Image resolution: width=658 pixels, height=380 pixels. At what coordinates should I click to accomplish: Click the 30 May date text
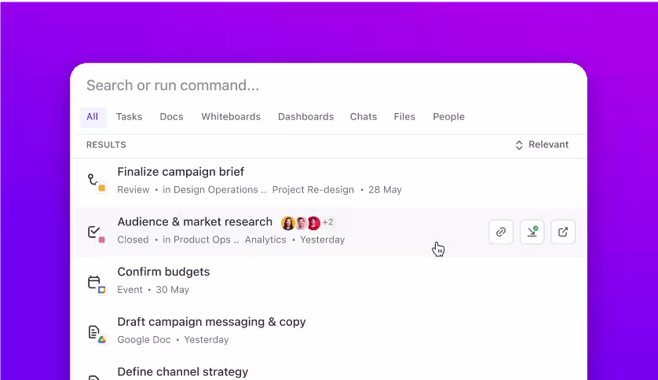[173, 290]
